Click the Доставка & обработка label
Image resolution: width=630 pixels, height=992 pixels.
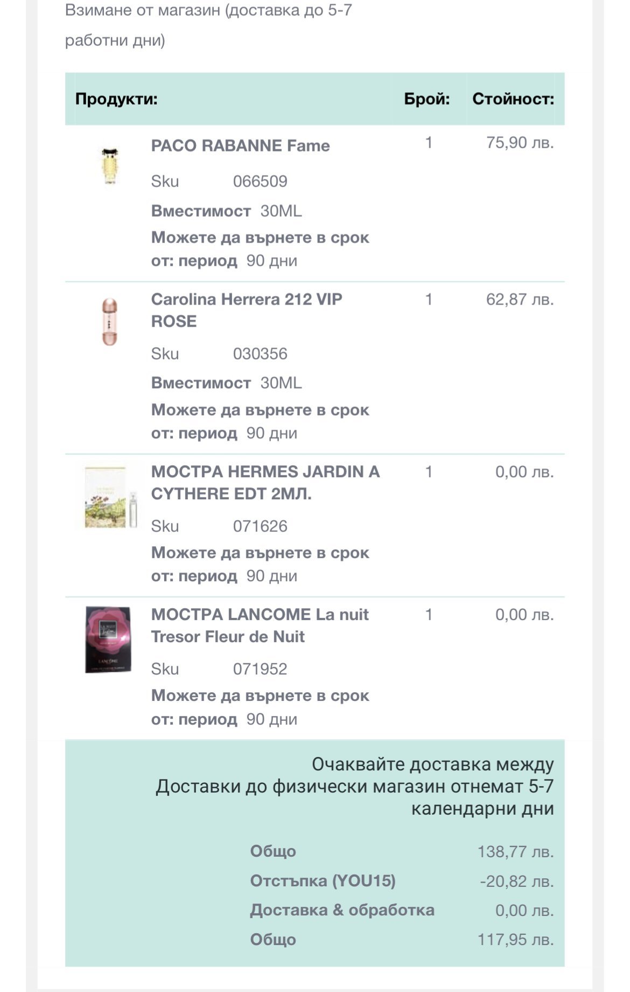pyautogui.click(x=342, y=910)
